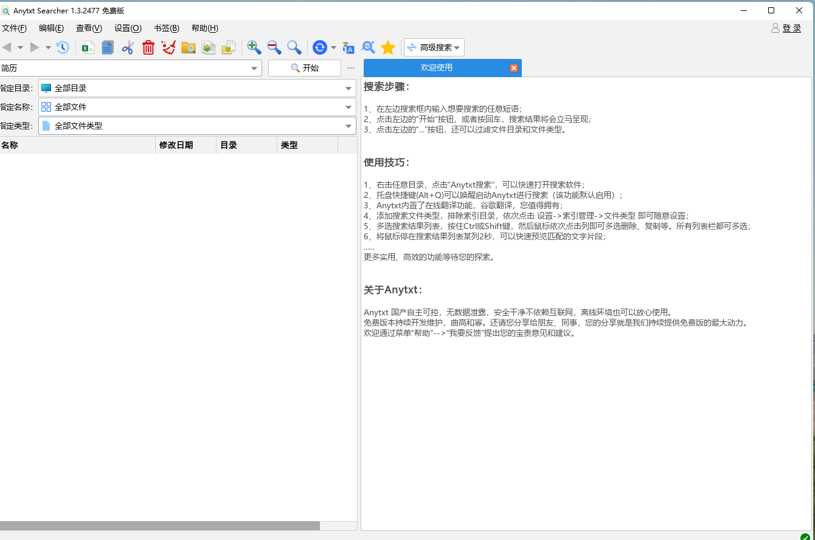Click the translate icon in toolbar
Image resolution: width=815 pixels, height=540 pixels.
click(348, 47)
